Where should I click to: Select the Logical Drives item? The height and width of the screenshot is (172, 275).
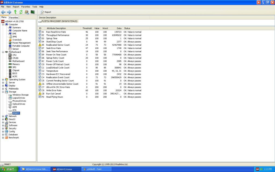[19, 98]
